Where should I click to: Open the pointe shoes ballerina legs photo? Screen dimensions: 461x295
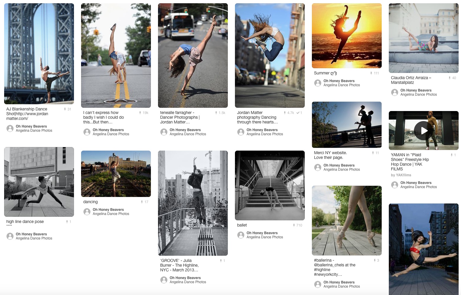pos(347,221)
